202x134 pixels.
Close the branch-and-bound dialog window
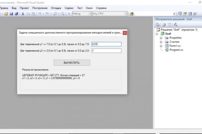pos(125,33)
